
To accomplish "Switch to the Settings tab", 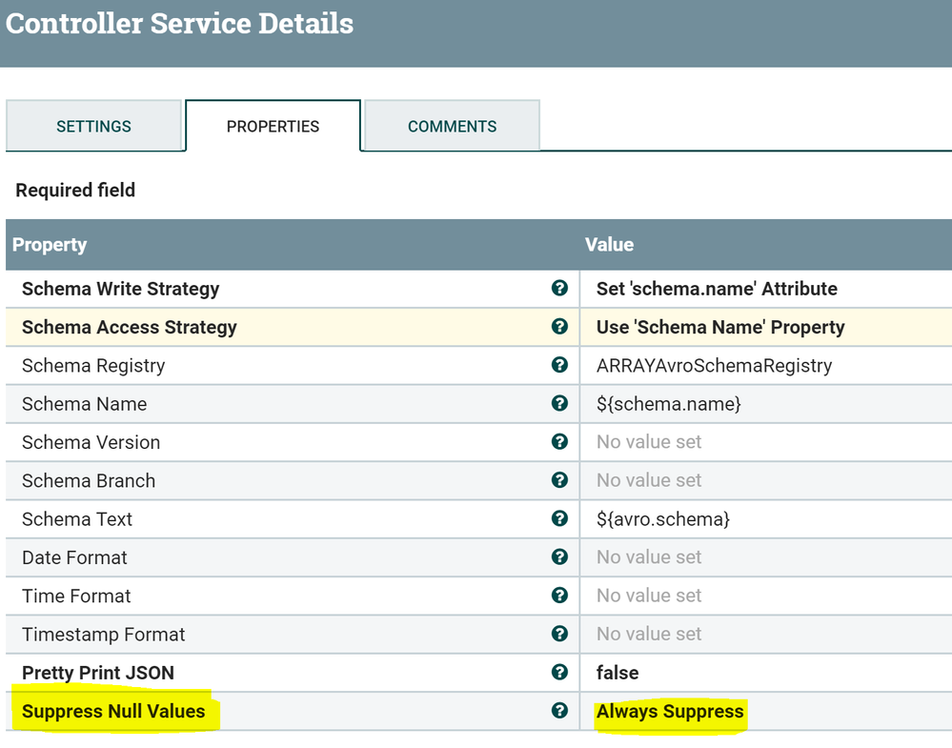I will pos(93,126).
